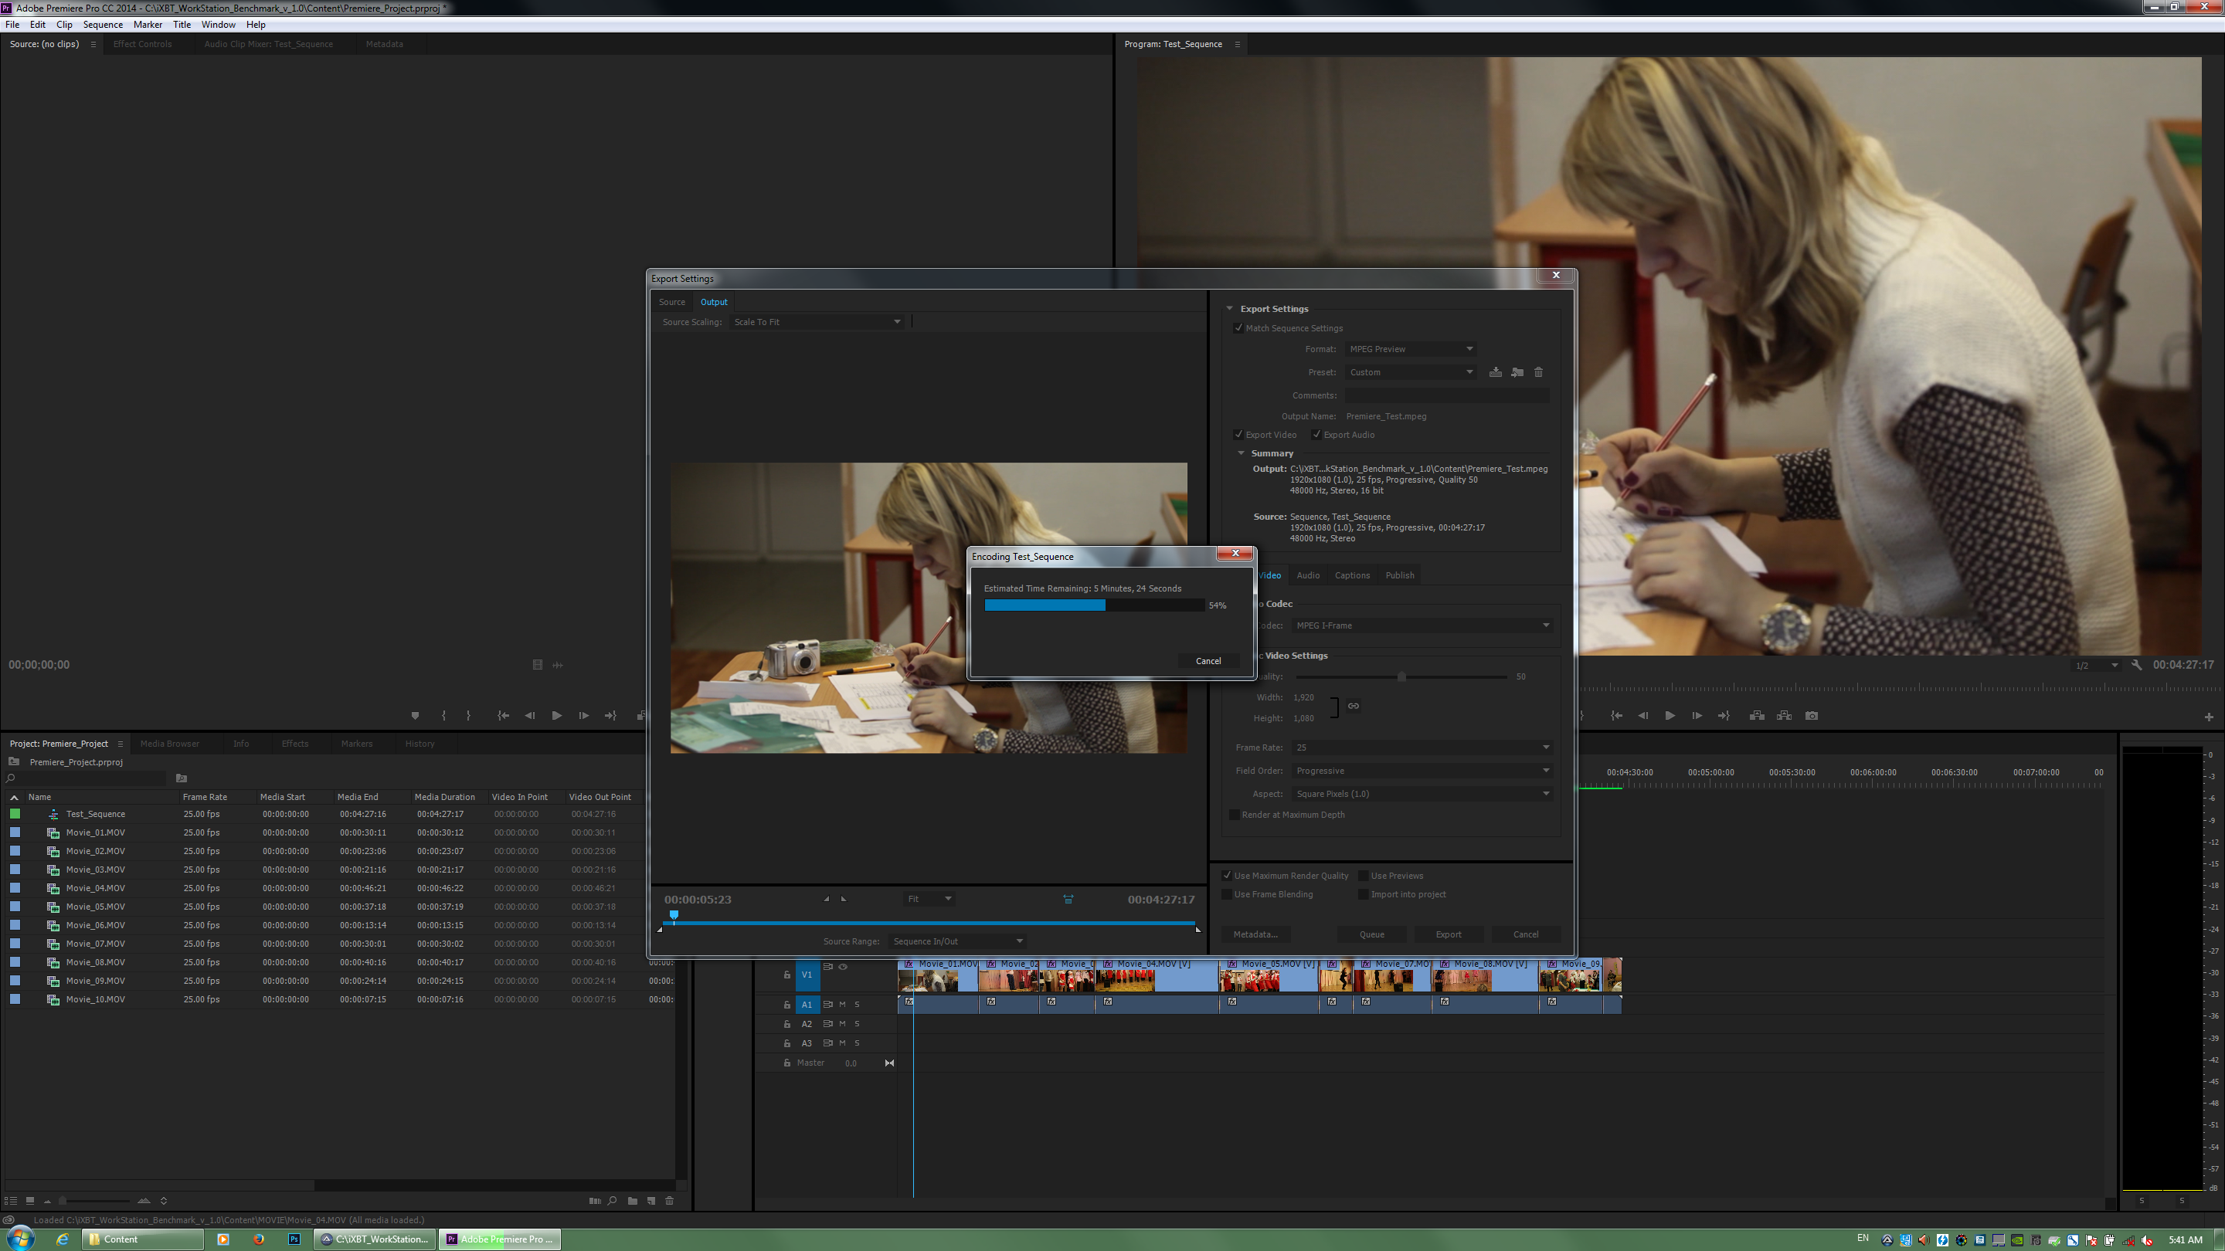The height and width of the screenshot is (1251, 2225).
Task: Open the Sequence menu
Action: click(102, 24)
